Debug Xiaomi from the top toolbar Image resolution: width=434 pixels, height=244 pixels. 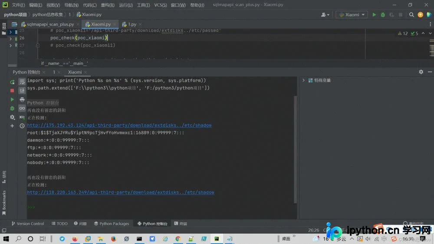(x=383, y=15)
